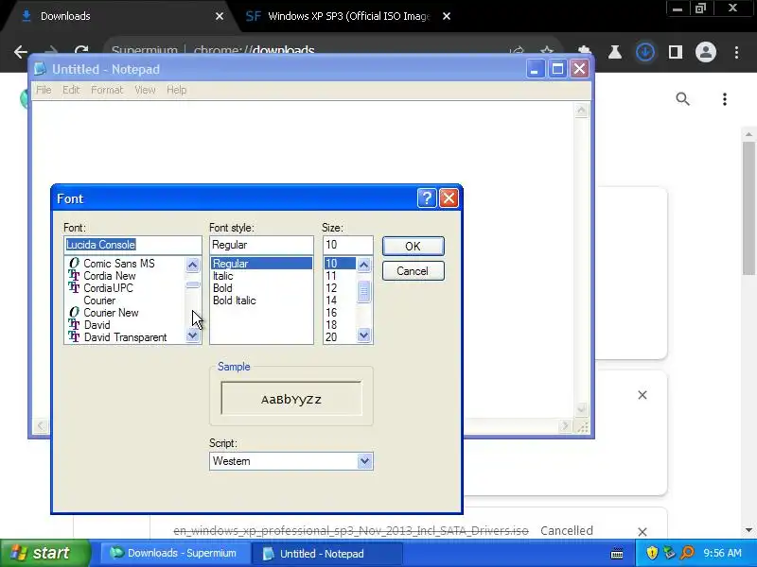Click the security shield tray icon
Viewport: 757px width, 567px height.
tap(652, 553)
